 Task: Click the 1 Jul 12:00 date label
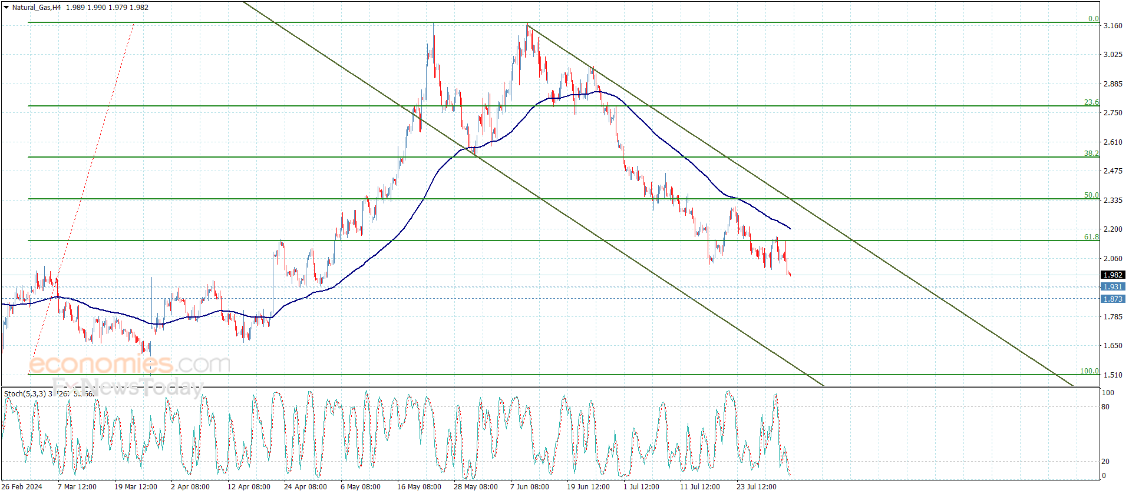(x=641, y=486)
